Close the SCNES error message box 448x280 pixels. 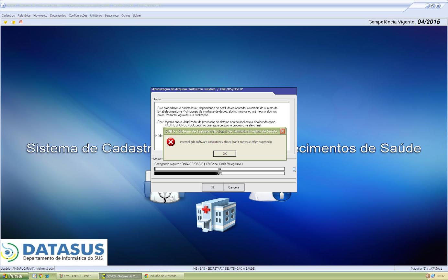pyautogui.click(x=282, y=131)
